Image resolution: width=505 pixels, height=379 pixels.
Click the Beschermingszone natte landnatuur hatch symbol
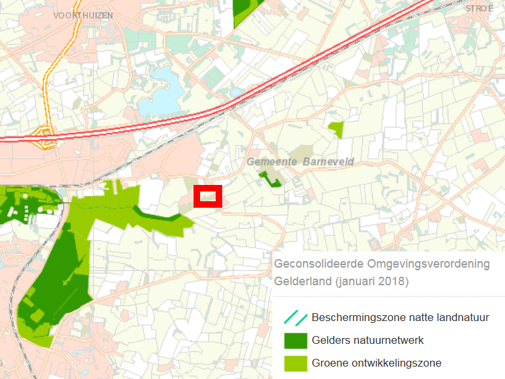tap(296, 318)
